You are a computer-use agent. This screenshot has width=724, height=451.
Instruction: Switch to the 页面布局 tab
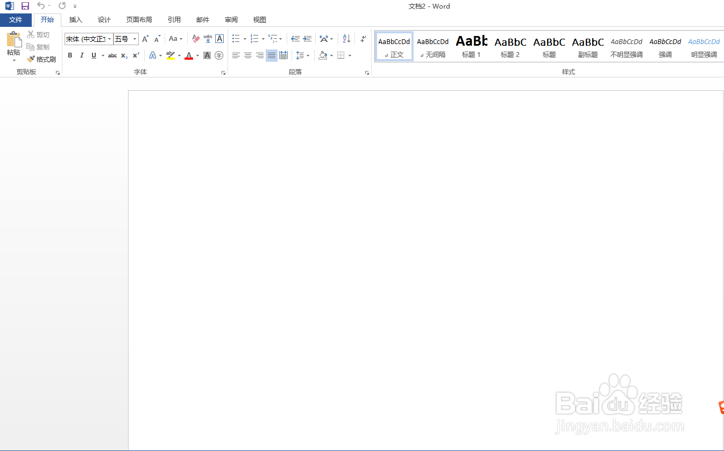coord(139,20)
